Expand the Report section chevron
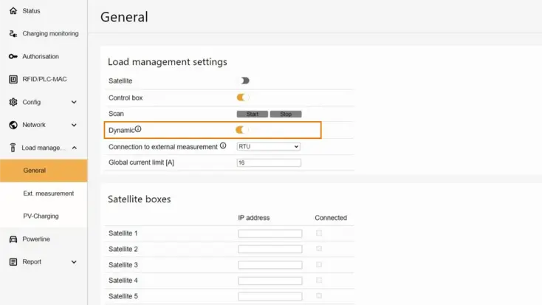542x305 pixels. pyautogui.click(x=74, y=262)
